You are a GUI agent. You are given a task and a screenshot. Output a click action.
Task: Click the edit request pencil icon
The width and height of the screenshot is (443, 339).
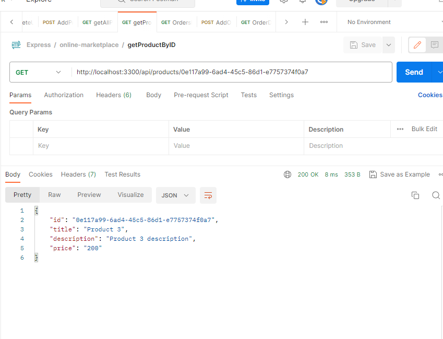click(x=417, y=45)
